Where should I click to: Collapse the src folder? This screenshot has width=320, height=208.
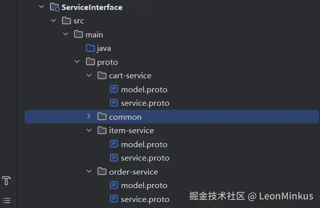point(53,21)
